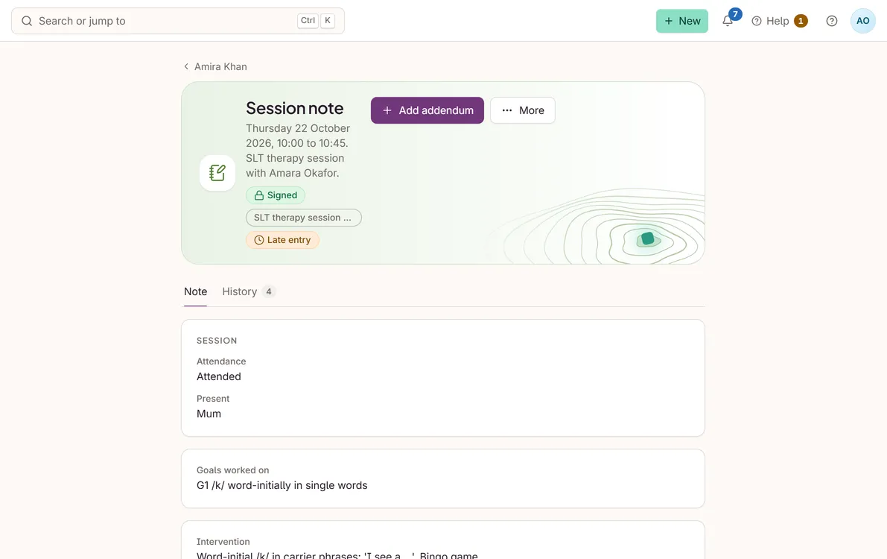The width and height of the screenshot is (887, 559).
Task: Click the SESSION section heading
Action: (x=217, y=341)
